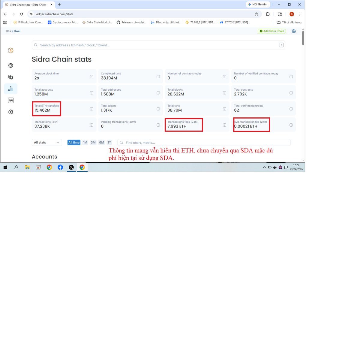Click info icon for Total blocks
This screenshot has width=360, height=358.
(x=224, y=93)
